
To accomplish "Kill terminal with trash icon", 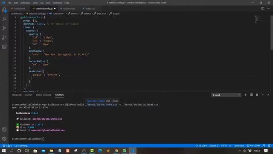I will (257, 95).
